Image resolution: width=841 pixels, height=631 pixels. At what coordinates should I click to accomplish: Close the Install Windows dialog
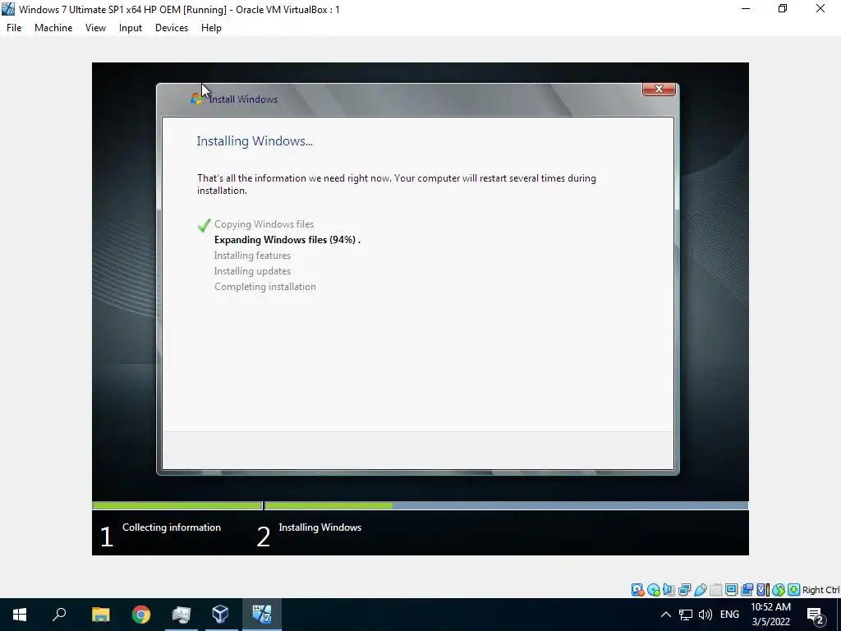coord(659,89)
